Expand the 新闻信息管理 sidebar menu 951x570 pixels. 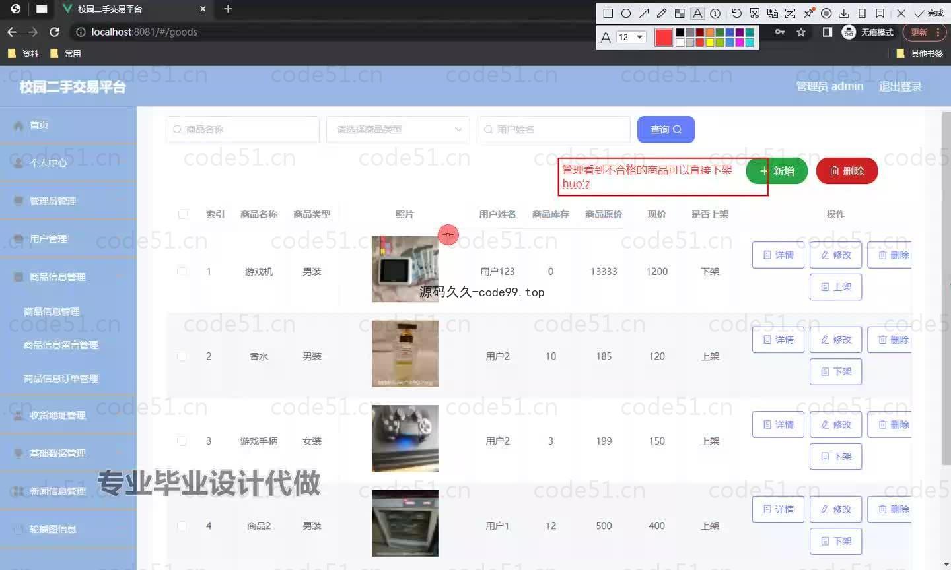[68, 491]
